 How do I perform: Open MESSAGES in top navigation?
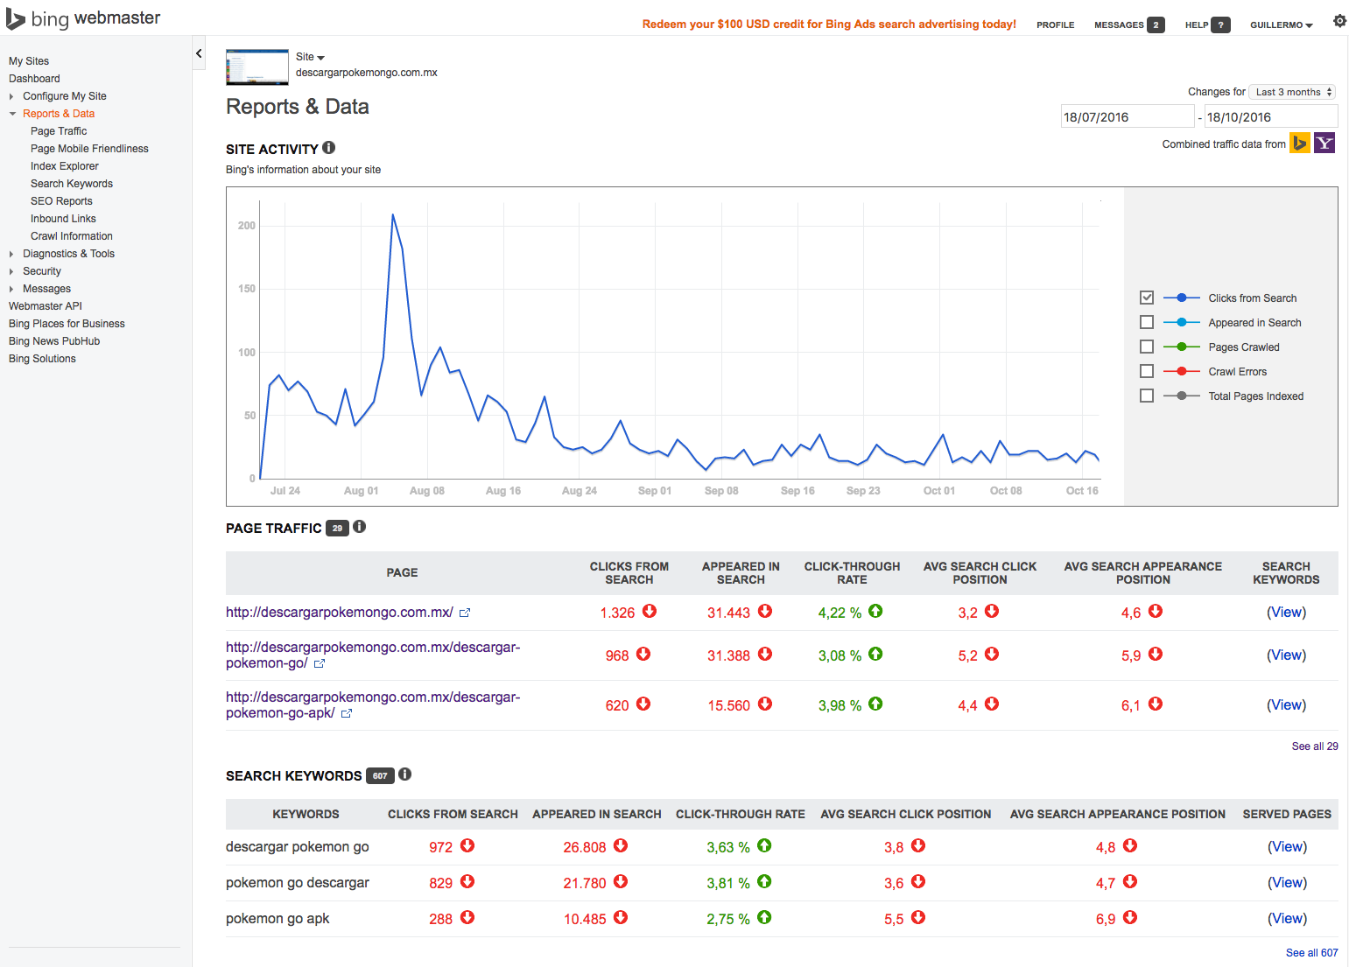point(1119,25)
